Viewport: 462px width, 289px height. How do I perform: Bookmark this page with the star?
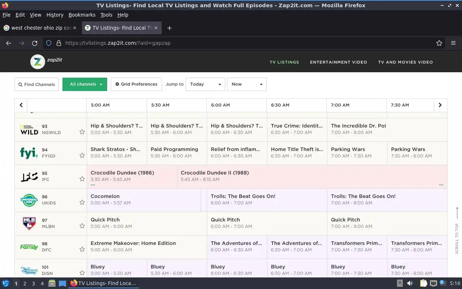(x=439, y=43)
